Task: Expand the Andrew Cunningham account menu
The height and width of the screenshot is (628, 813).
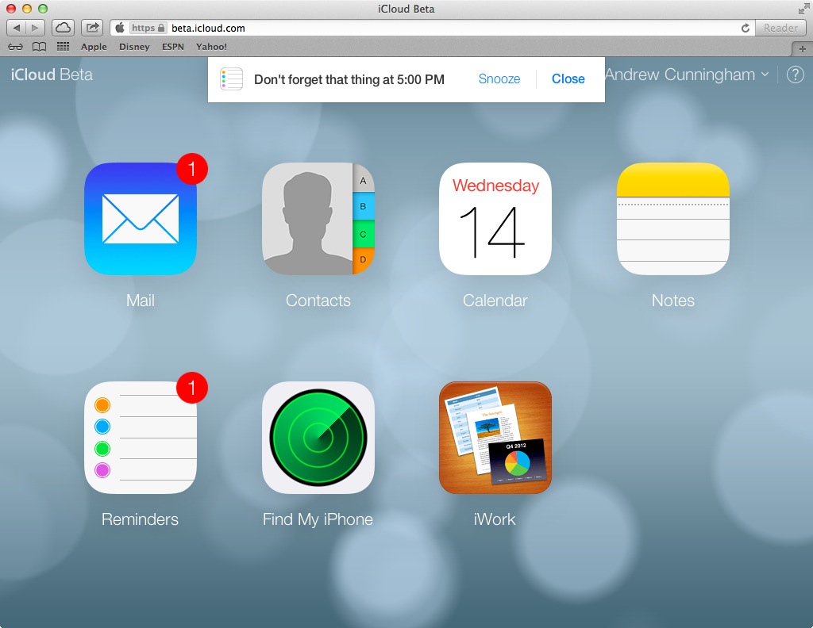Action: tap(687, 75)
